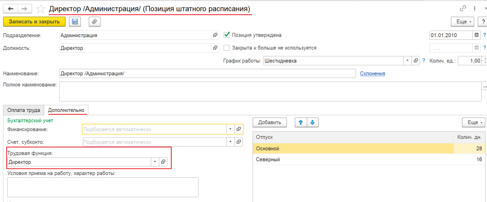This screenshot has height=202, width=487.
Task: Add form to favorites with star icon
Action: tap(41, 9)
